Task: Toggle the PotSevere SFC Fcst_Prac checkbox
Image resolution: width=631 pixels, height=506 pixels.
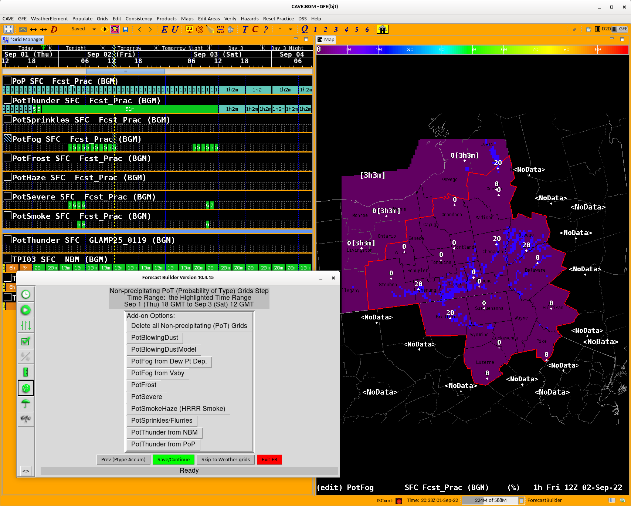Action: (x=7, y=196)
